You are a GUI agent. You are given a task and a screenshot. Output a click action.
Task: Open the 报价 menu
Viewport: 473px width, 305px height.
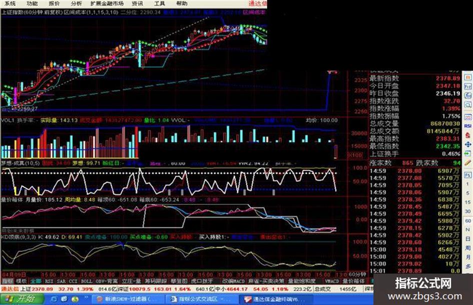tap(54, 4)
